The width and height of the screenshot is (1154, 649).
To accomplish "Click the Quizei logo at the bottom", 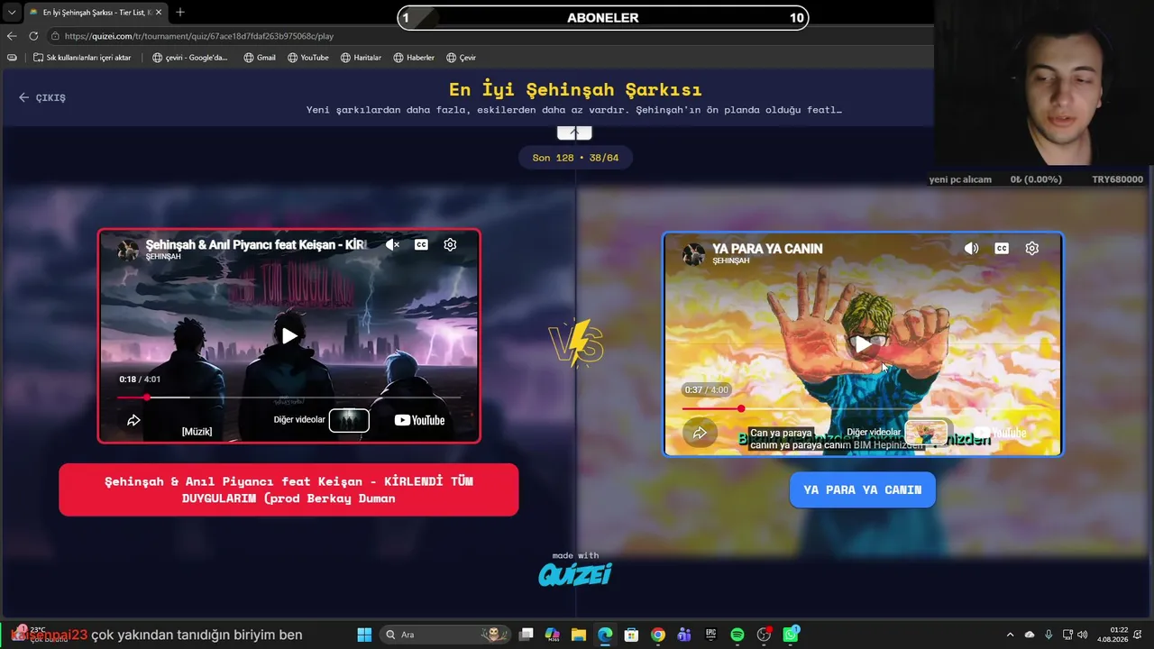I will click(575, 573).
